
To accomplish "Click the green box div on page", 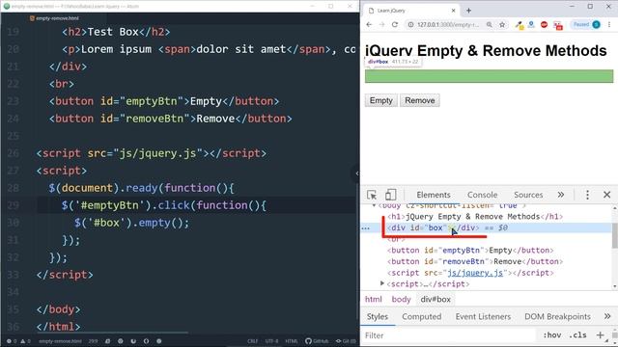I will tap(490, 76).
